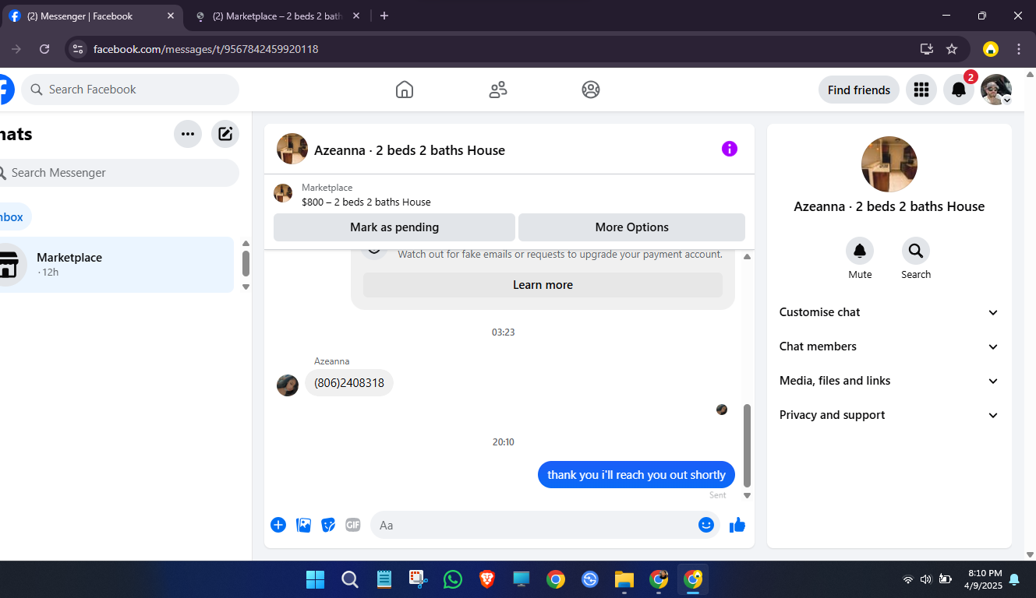The width and height of the screenshot is (1036, 598).
Task: Close the Messenger browser tab
Action: [171, 16]
